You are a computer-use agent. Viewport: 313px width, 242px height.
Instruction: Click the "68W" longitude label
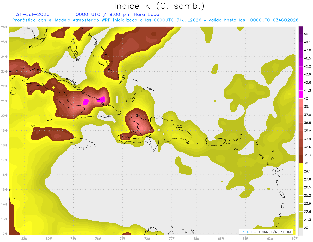(196, 239)
